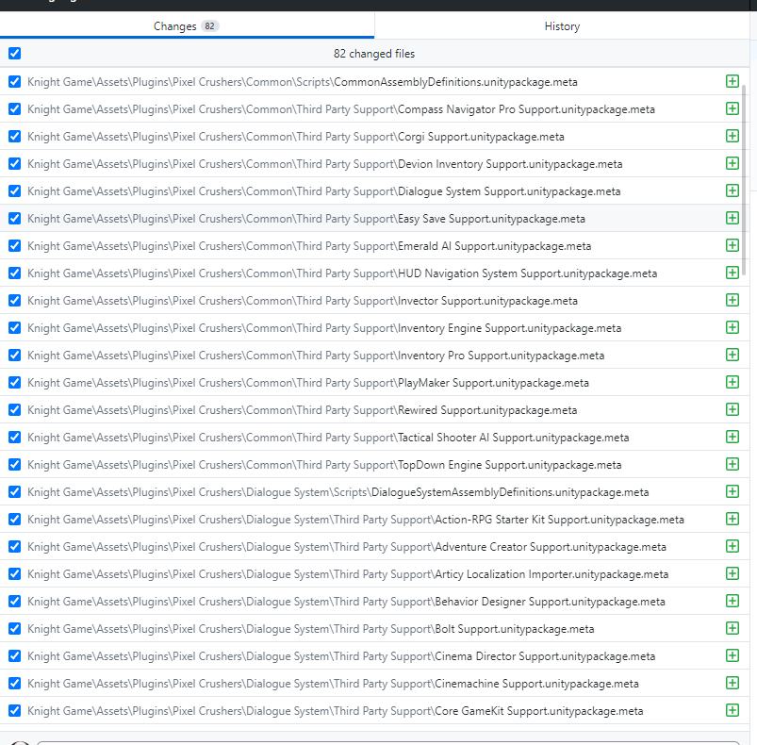Select PlayMaker Support.unitypackage.meta file name
The width and height of the screenshot is (757, 745).
coord(493,383)
